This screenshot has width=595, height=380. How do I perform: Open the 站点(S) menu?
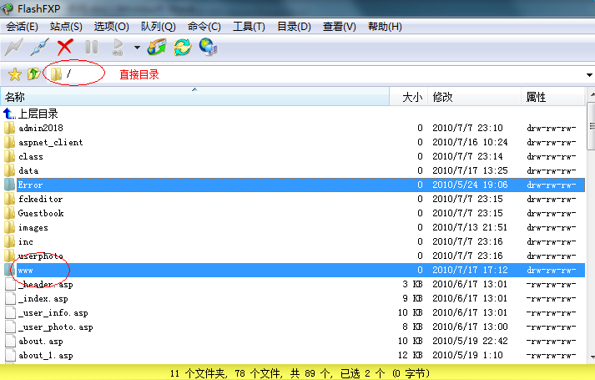tap(66, 27)
